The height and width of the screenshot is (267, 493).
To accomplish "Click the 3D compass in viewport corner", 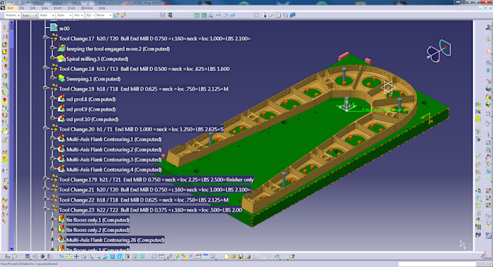I will (x=439, y=50).
